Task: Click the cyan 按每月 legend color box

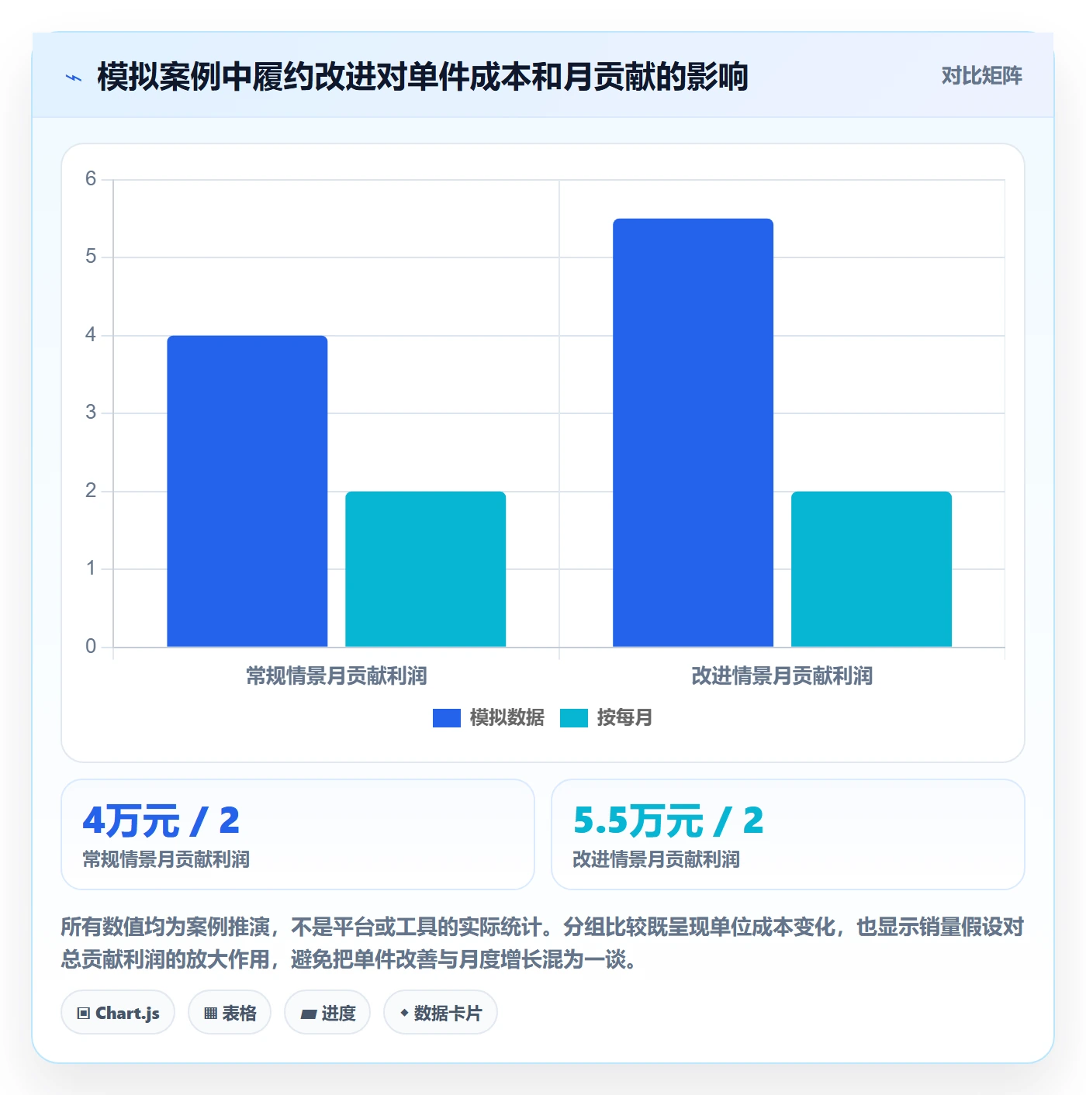Action: pyautogui.click(x=574, y=718)
